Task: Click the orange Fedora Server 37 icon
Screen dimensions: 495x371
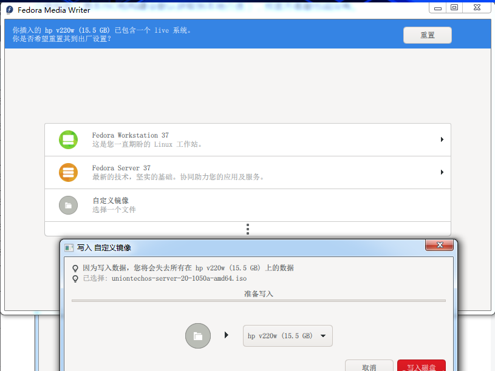Action: [x=68, y=172]
